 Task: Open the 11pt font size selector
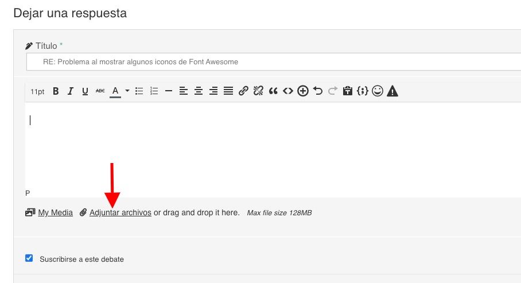pyautogui.click(x=37, y=91)
